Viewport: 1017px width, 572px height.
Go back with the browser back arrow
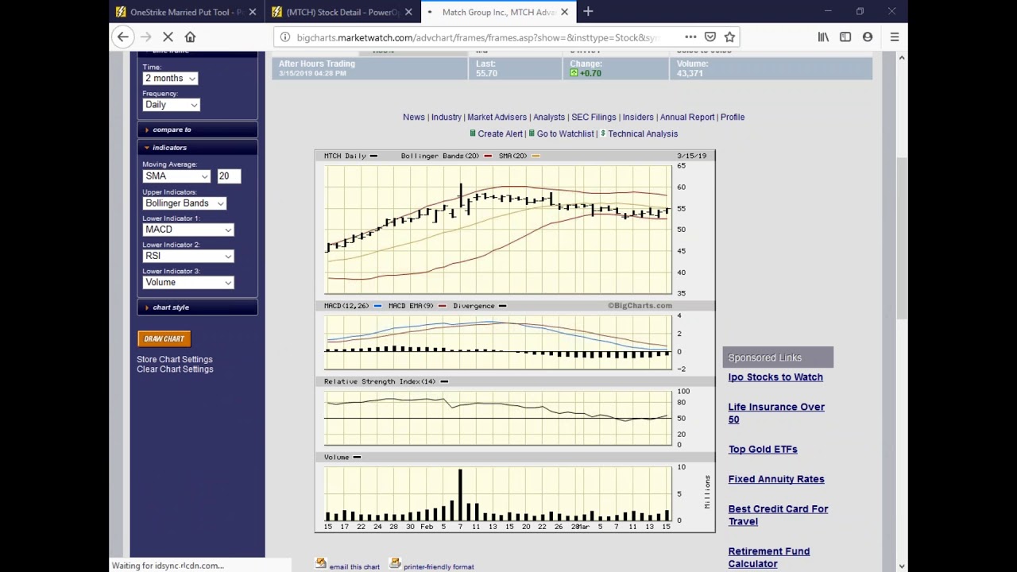coord(122,37)
